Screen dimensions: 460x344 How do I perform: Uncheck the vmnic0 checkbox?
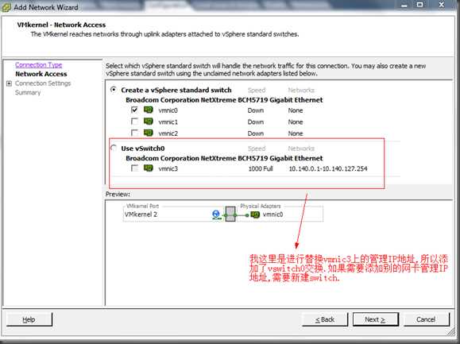coord(134,110)
